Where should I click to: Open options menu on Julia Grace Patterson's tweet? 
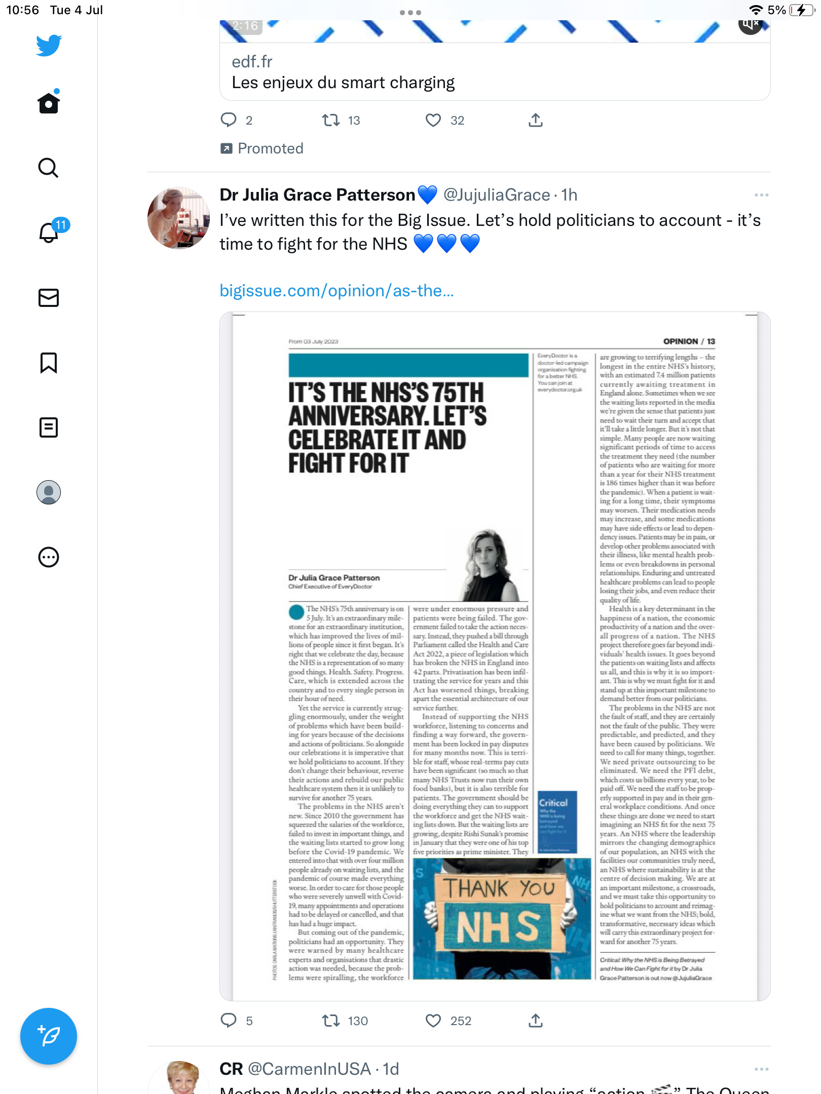[x=761, y=195]
